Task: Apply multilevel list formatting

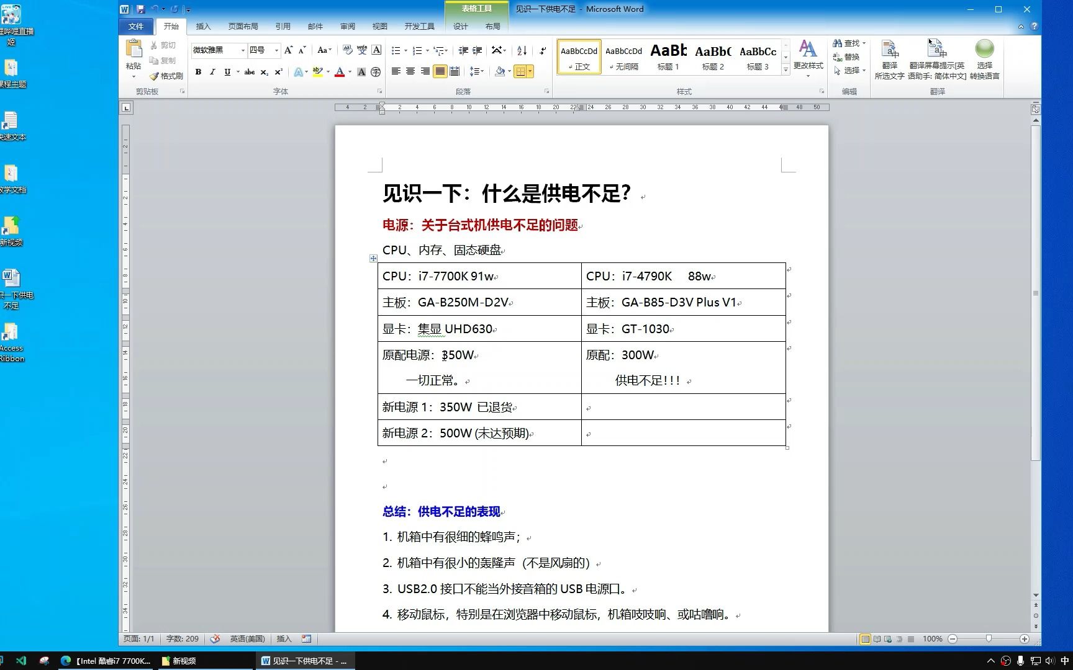Action: point(439,50)
